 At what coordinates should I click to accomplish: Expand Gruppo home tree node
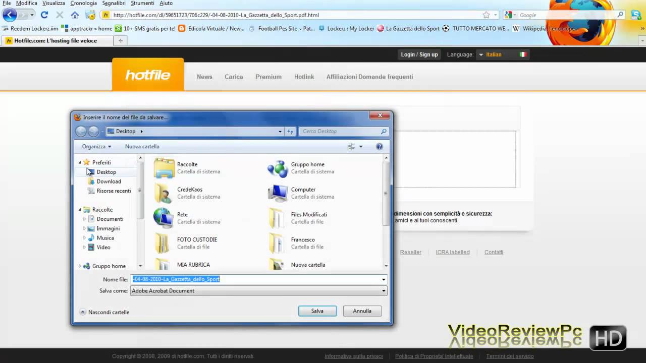pyautogui.click(x=80, y=266)
